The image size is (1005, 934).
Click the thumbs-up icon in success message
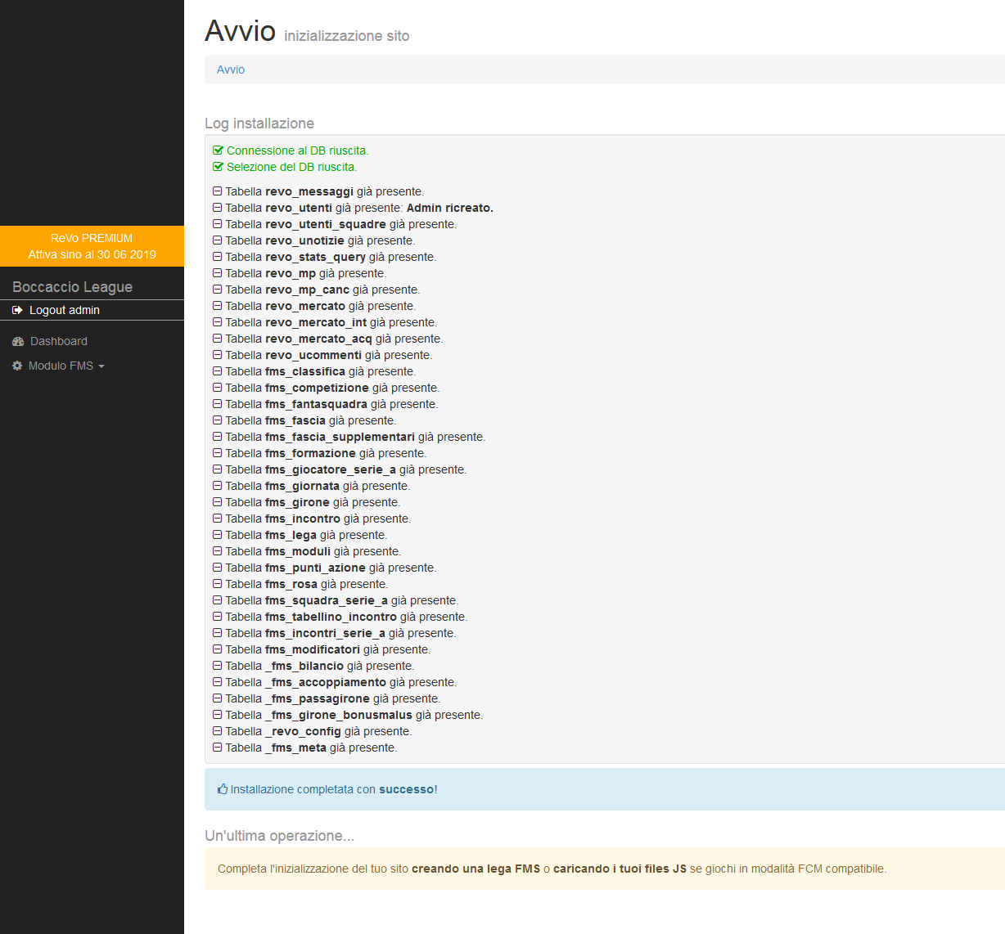coord(223,789)
